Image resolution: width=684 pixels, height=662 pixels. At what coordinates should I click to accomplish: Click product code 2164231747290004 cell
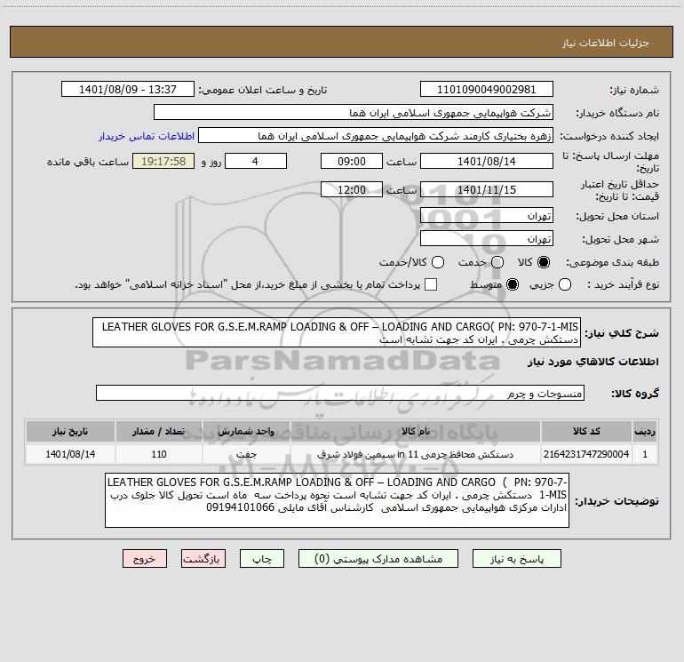pyautogui.click(x=586, y=454)
